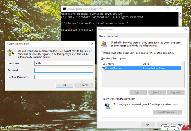Toggle 'Users must enter a user name' checkbox
Viewport: 191px width, 131px height.
pos(102,53)
